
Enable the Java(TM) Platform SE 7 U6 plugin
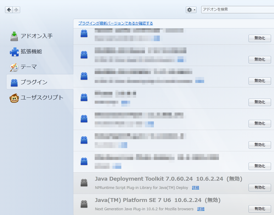tap(260, 209)
